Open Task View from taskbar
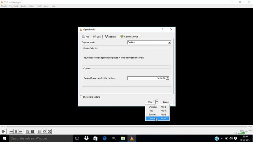 (x=77, y=138)
